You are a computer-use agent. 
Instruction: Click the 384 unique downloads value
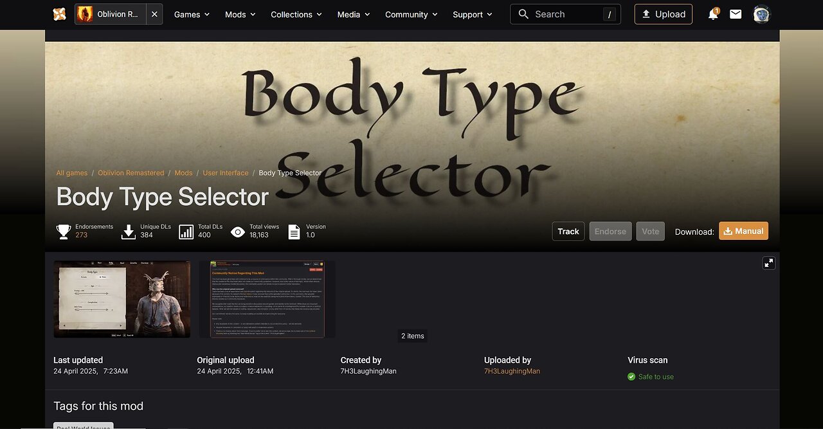point(147,235)
